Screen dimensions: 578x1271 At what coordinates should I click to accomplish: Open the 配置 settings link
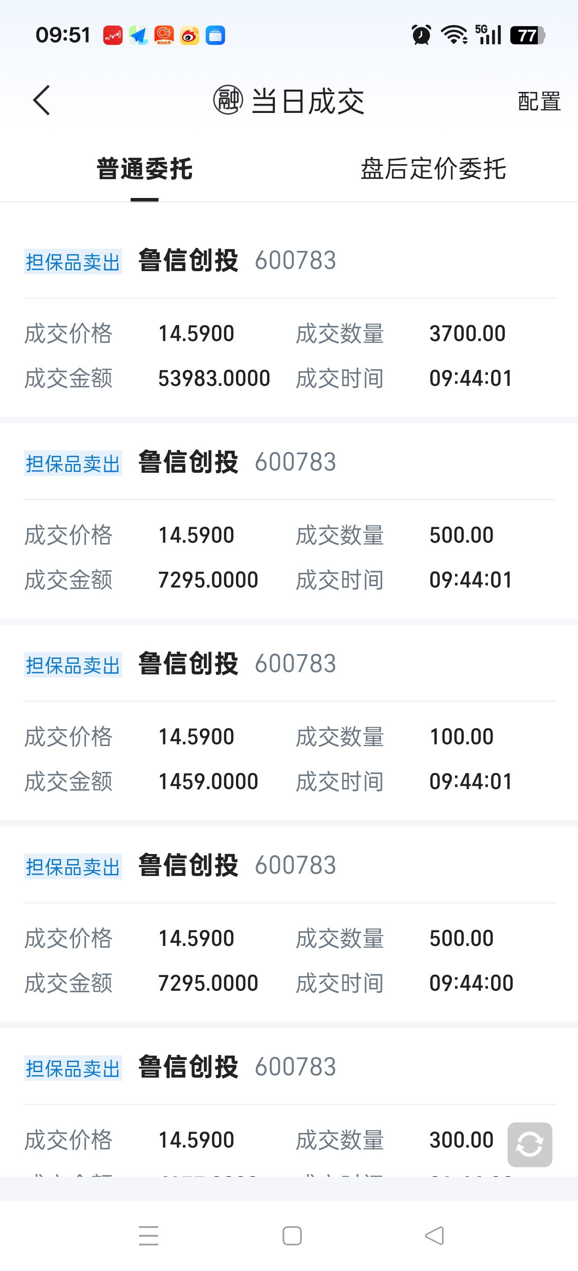(x=539, y=101)
